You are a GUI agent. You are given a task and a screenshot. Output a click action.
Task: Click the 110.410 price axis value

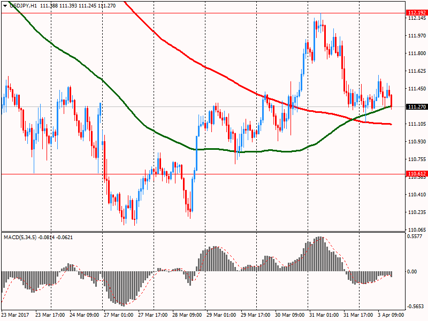417,195
